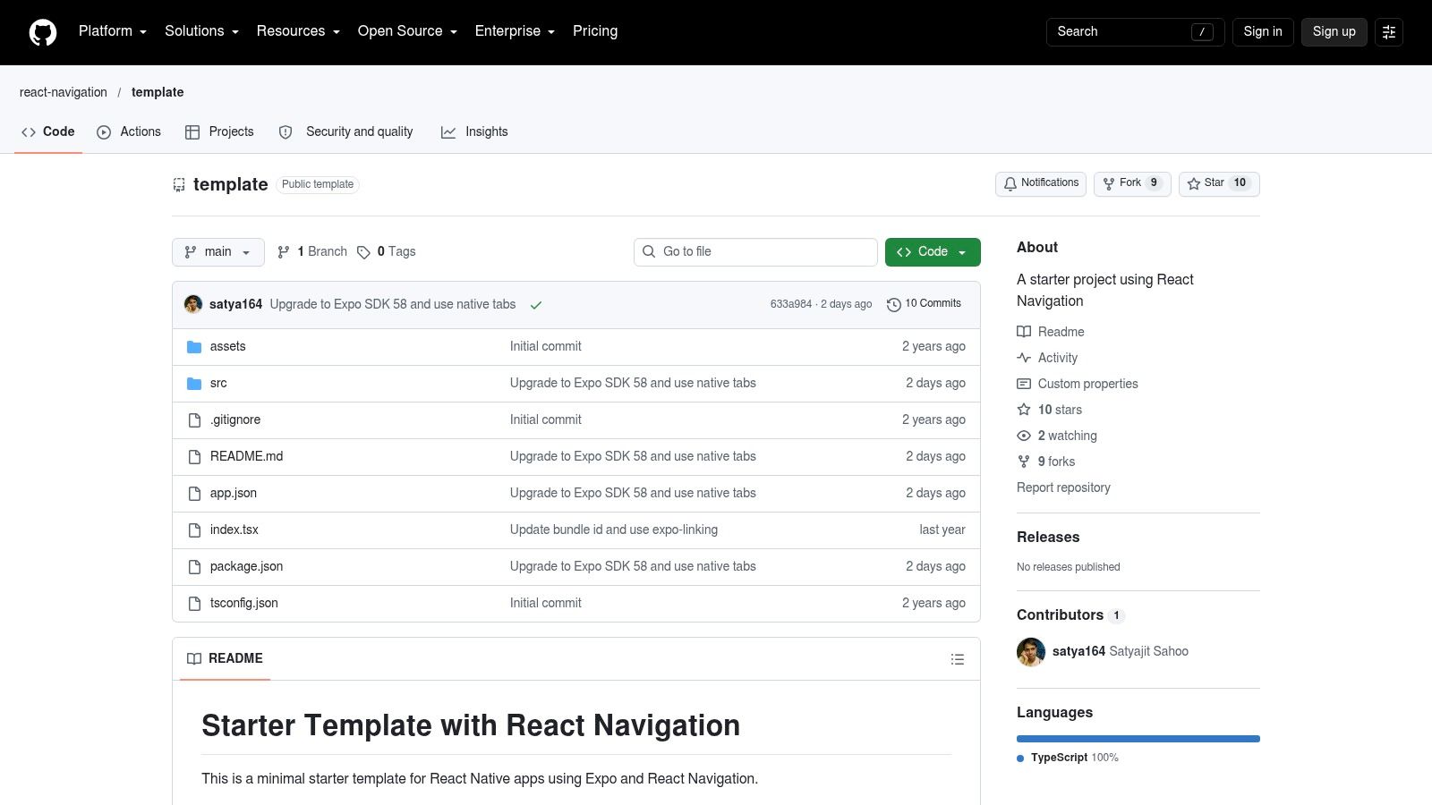The height and width of the screenshot is (805, 1432).
Task: Open the 10 Commits history link
Action: tap(924, 304)
